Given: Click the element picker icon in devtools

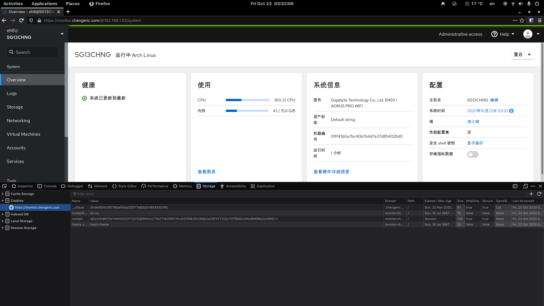Looking at the screenshot, I should [5, 186].
